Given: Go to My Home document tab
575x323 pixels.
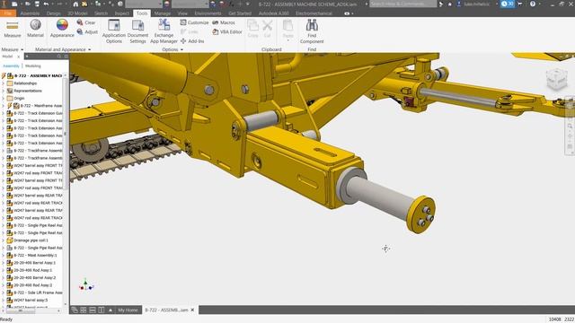Looking at the screenshot, I should (128, 310).
